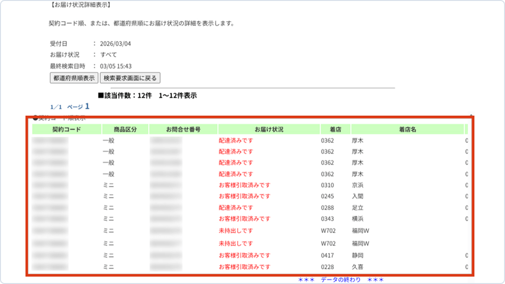Click ミニ category in 久喜 row
505x284 pixels.
click(x=108, y=267)
